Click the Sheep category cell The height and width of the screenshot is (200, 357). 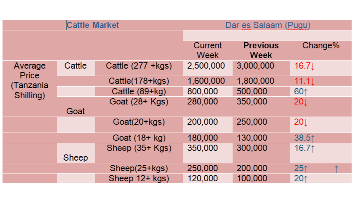[x=76, y=158]
